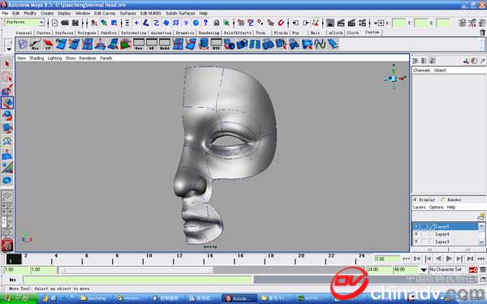Pick the Lasso selection tool
The image size is (487, 304).
point(7,77)
